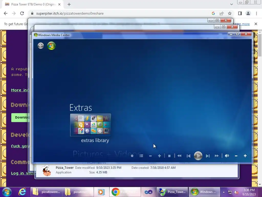Follow the Learn more link

point(242,24)
